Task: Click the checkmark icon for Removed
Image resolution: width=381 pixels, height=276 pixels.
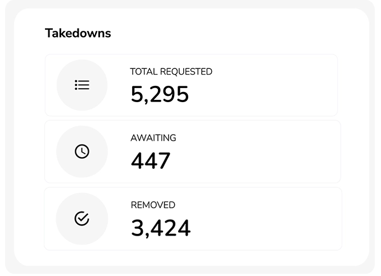Action: pyautogui.click(x=82, y=219)
